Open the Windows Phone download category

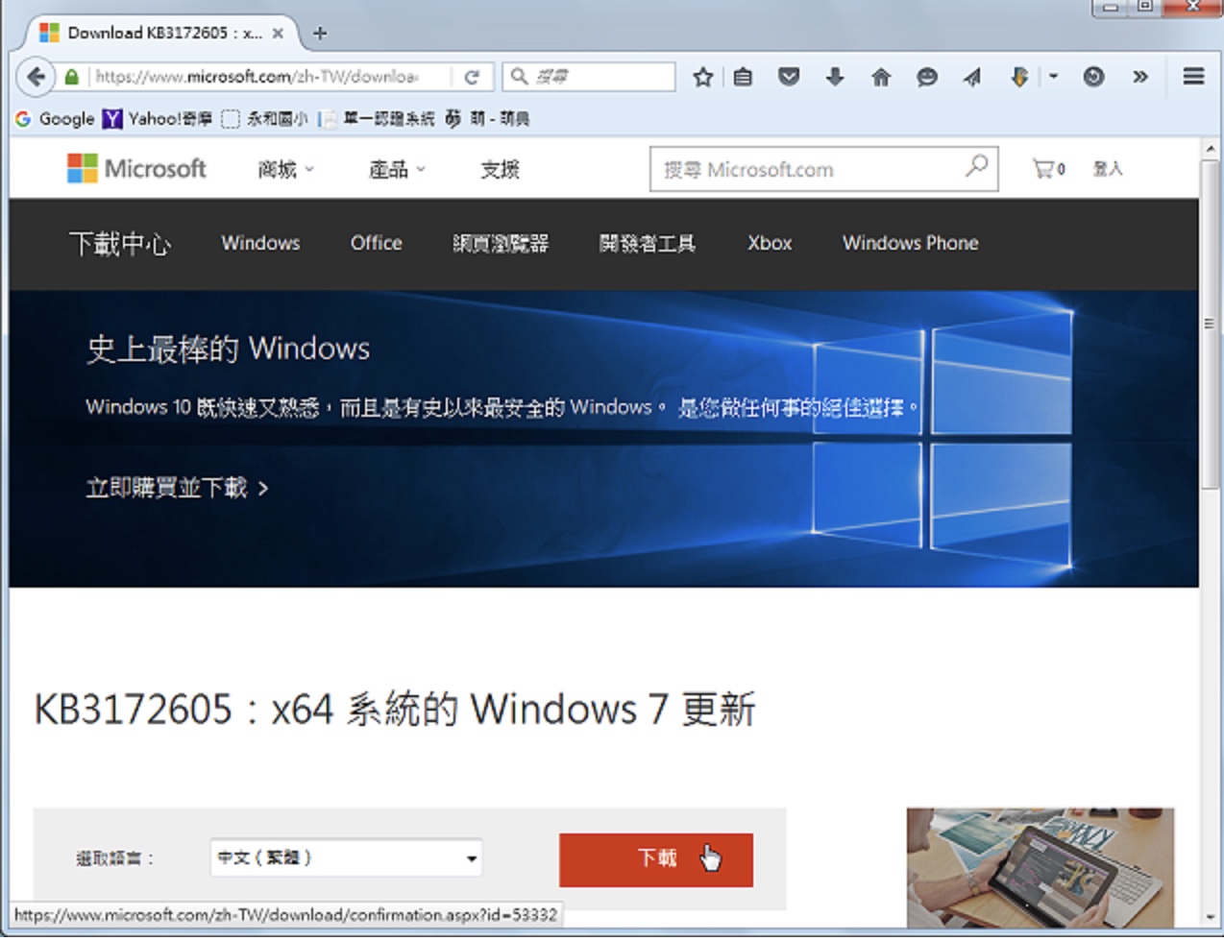coord(911,243)
